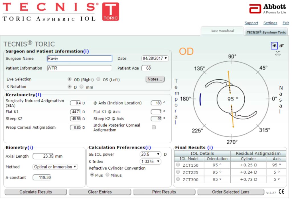Choose Minus refractive cylinder convention

(x=108, y=175)
